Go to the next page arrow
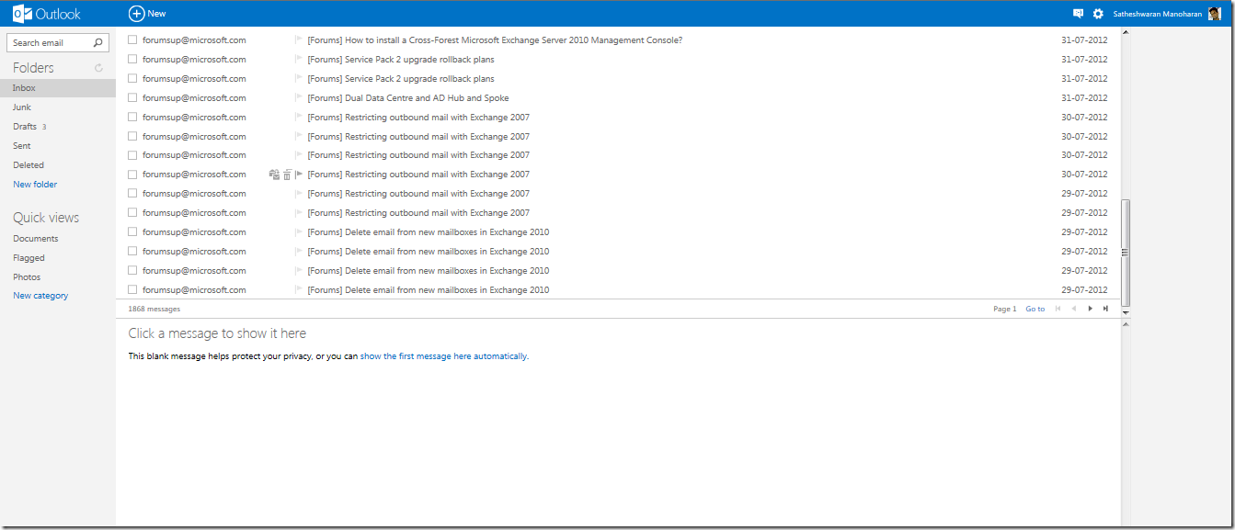The height and width of the screenshot is (530, 1235). tap(1091, 309)
